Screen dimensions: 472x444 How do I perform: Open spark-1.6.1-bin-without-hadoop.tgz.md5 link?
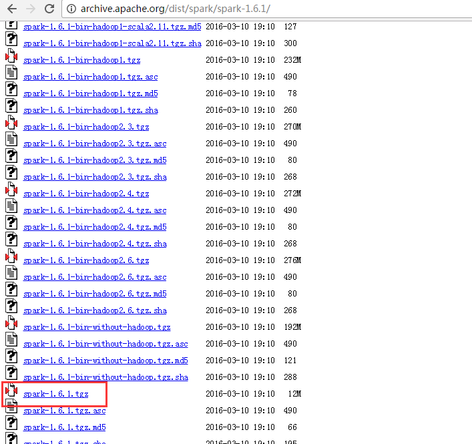(105, 361)
